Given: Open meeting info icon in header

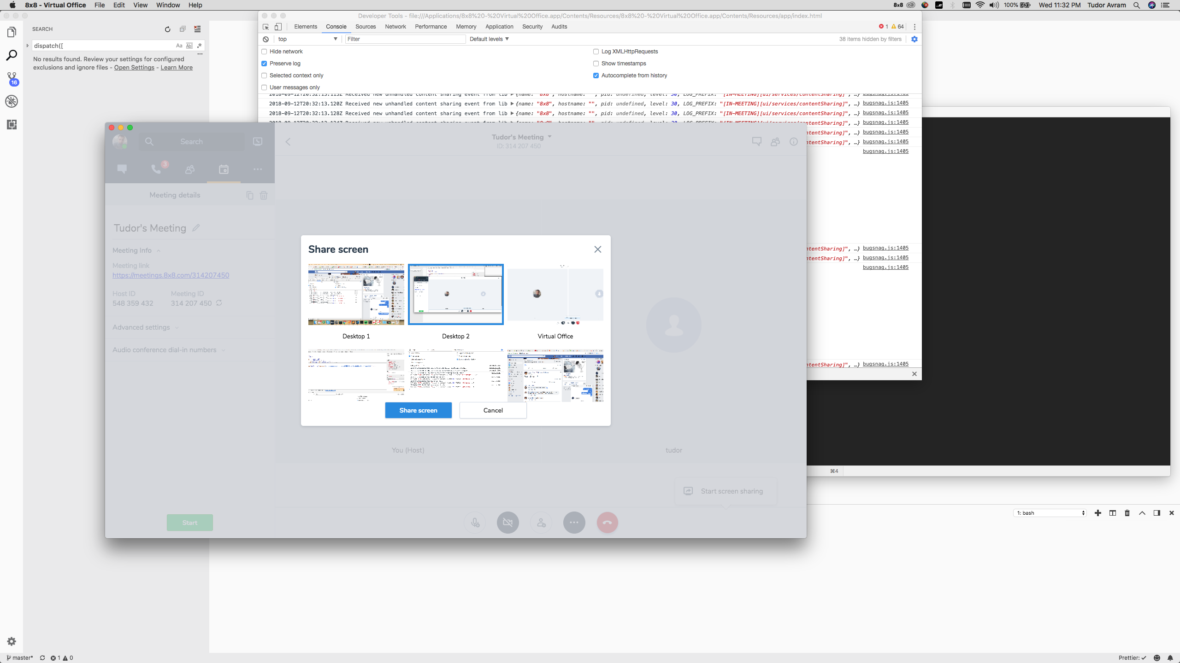Looking at the screenshot, I should (793, 141).
